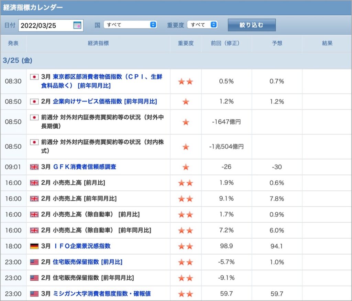
Task: Click UK flag in 小売売上高 [前年同月比] row
Action: (34, 198)
